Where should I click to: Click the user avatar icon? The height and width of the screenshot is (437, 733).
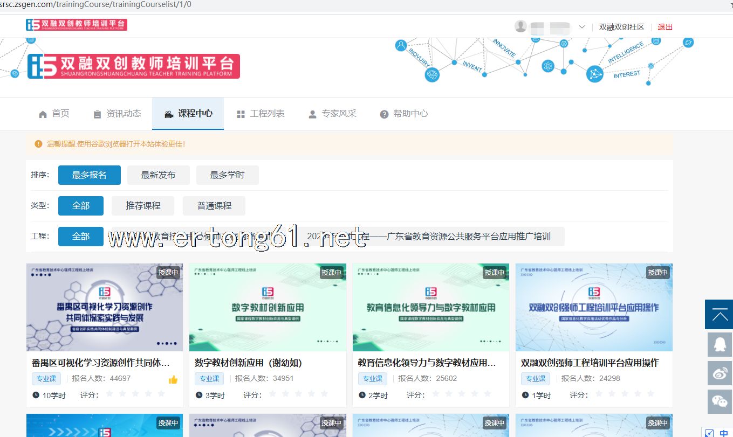[520, 26]
